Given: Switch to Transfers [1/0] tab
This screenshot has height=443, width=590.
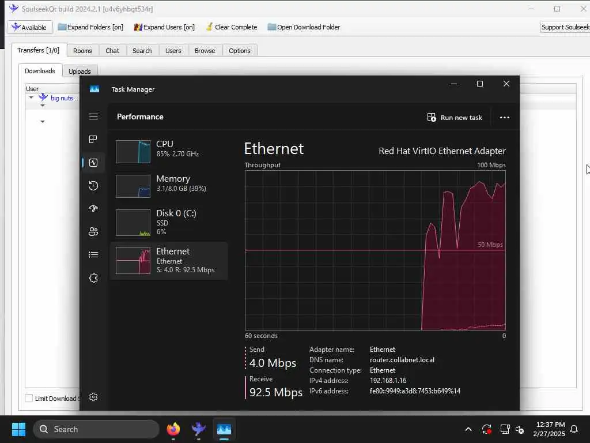Looking at the screenshot, I should [39, 50].
